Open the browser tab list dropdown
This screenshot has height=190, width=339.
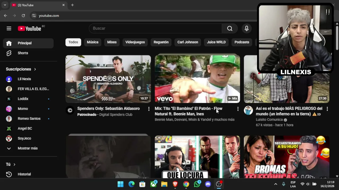tap(5, 5)
